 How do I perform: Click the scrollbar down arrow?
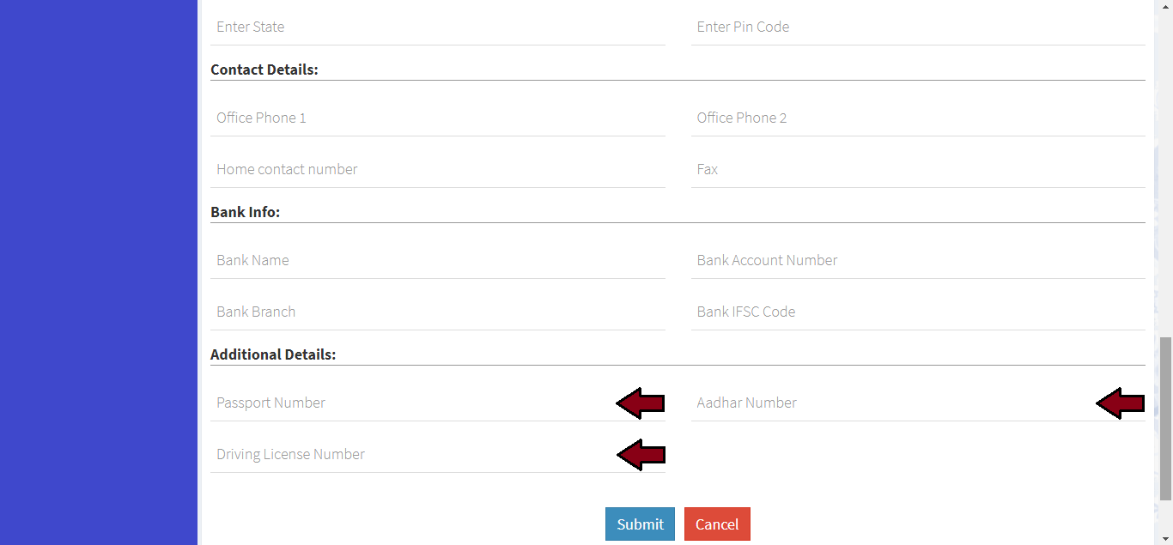pyautogui.click(x=1165, y=538)
